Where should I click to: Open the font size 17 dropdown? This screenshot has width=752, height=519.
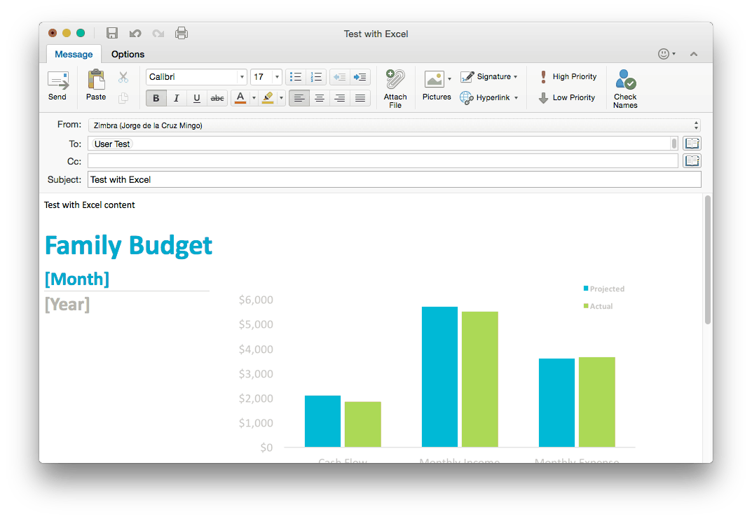pos(277,76)
